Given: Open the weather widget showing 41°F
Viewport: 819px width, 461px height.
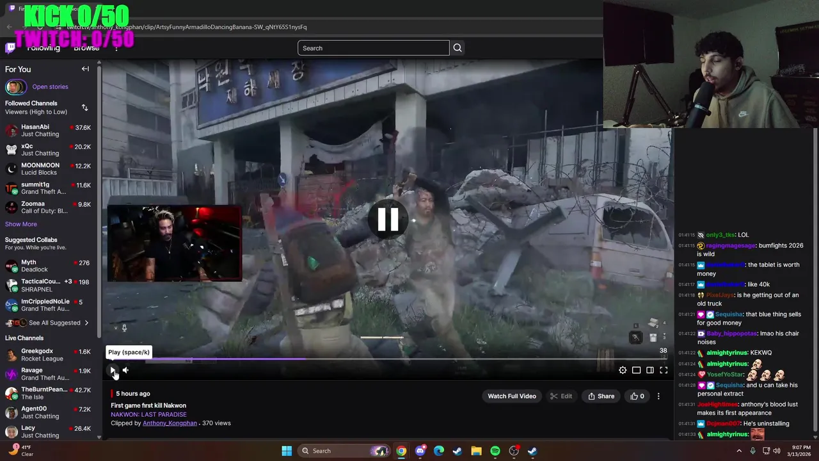Looking at the screenshot, I should [x=19, y=450].
